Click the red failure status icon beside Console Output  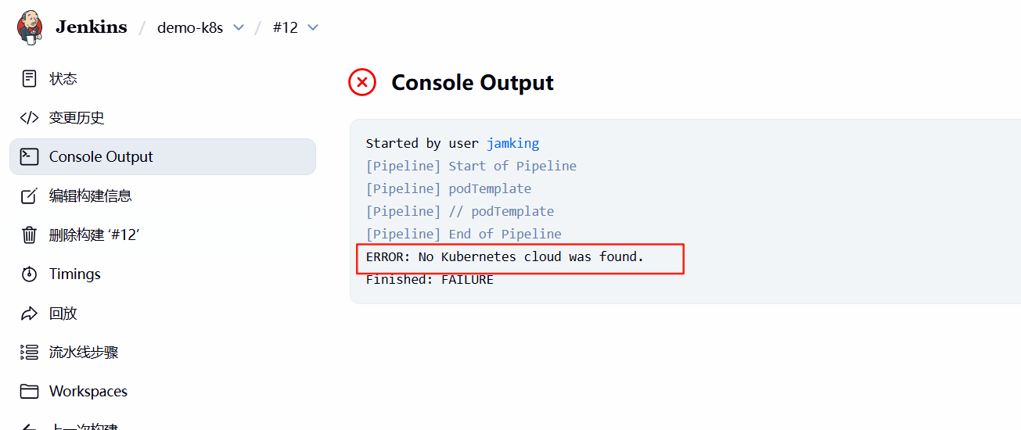[362, 82]
